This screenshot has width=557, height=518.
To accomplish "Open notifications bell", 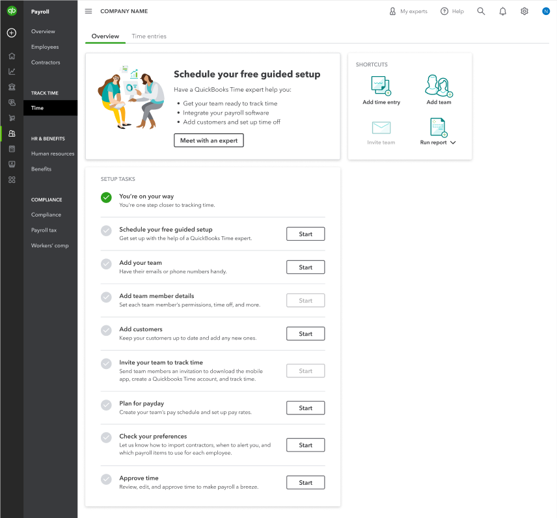I will pyautogui.click(x=502, y=11).
